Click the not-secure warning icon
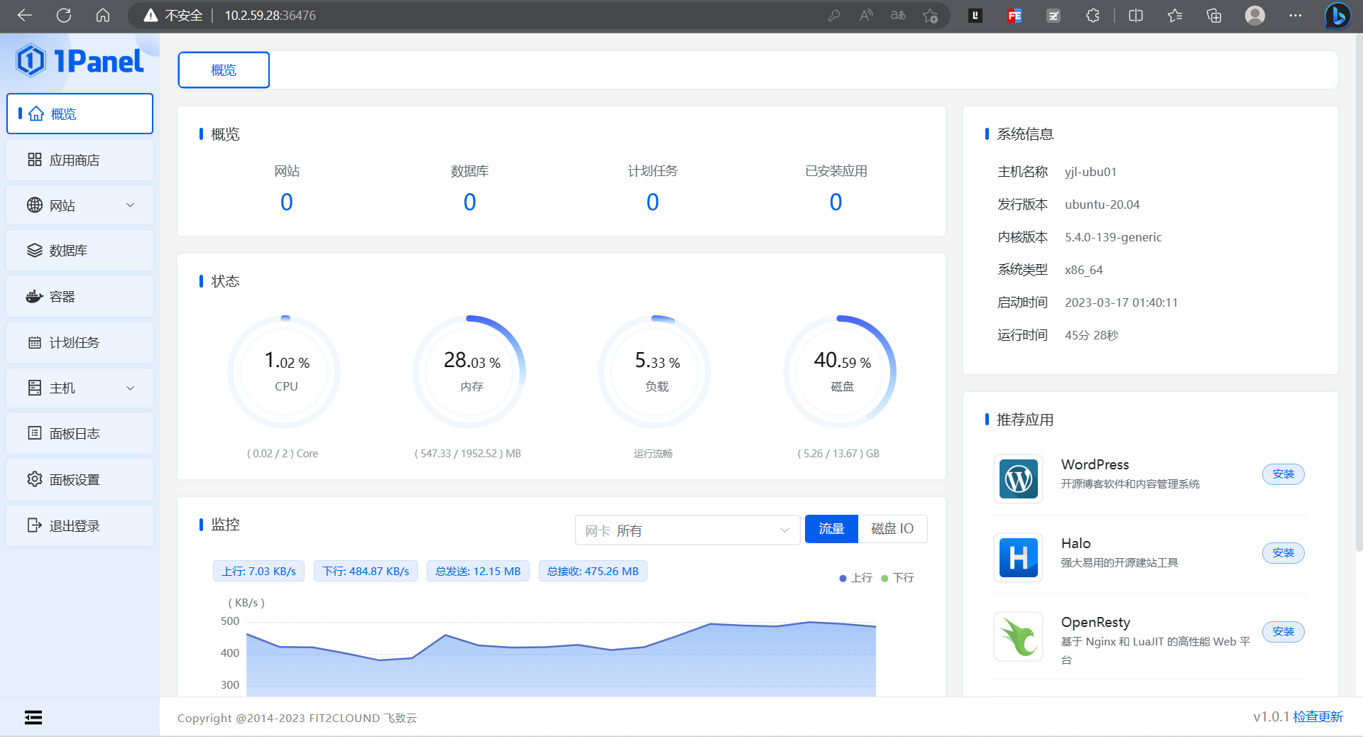This screenshot has width=1363, height=737. click(150, 15)
